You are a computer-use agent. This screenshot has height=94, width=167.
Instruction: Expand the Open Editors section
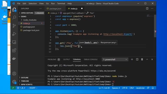(x=31, y=13)
